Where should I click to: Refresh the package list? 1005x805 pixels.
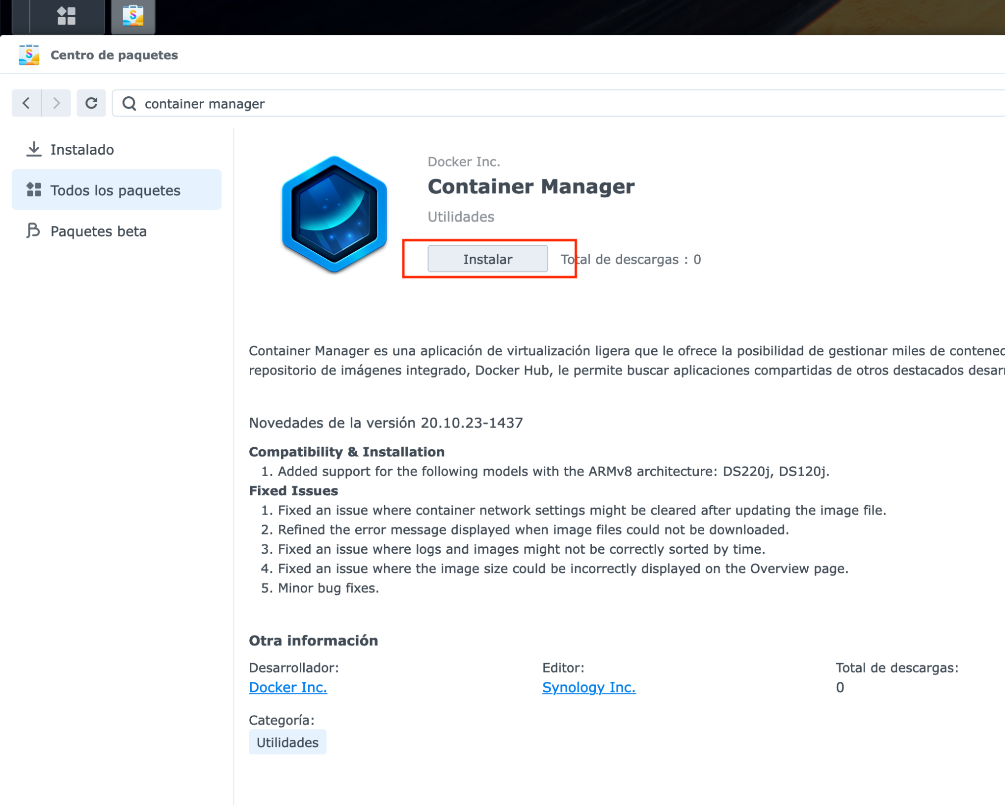91,103
